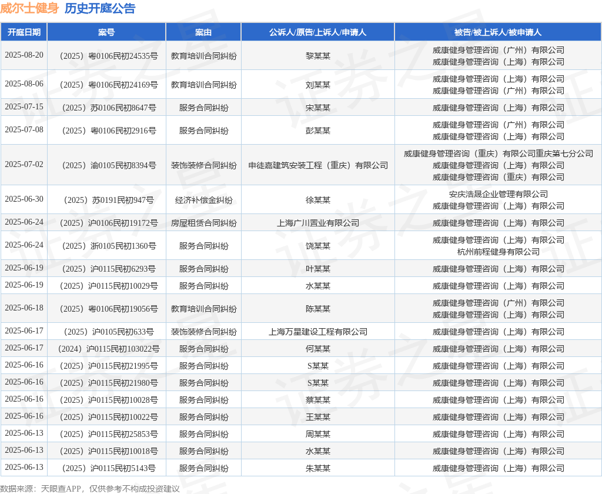This screenshot has height=494, width=602.
Task: Click case number 粤0106民初19056号
Action: 109,309
